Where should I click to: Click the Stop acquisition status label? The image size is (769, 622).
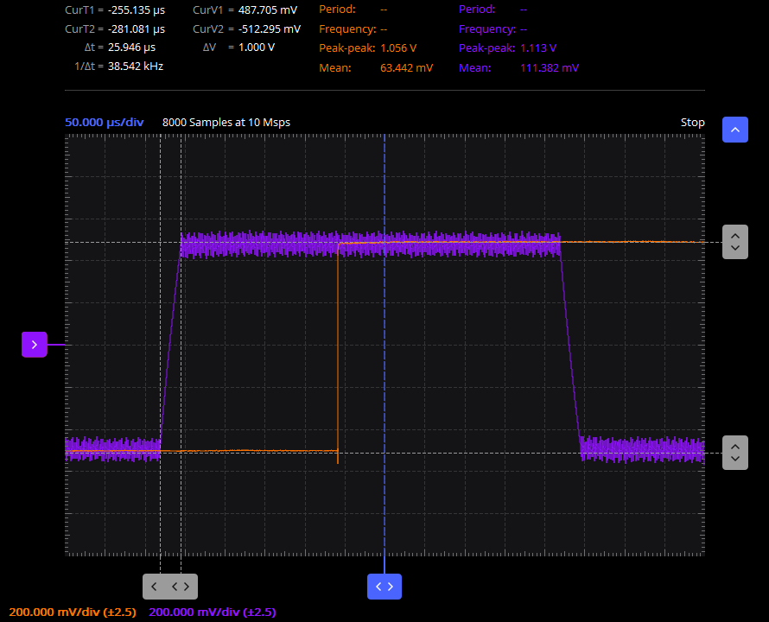pyautogui.click(x=692, y=122)
